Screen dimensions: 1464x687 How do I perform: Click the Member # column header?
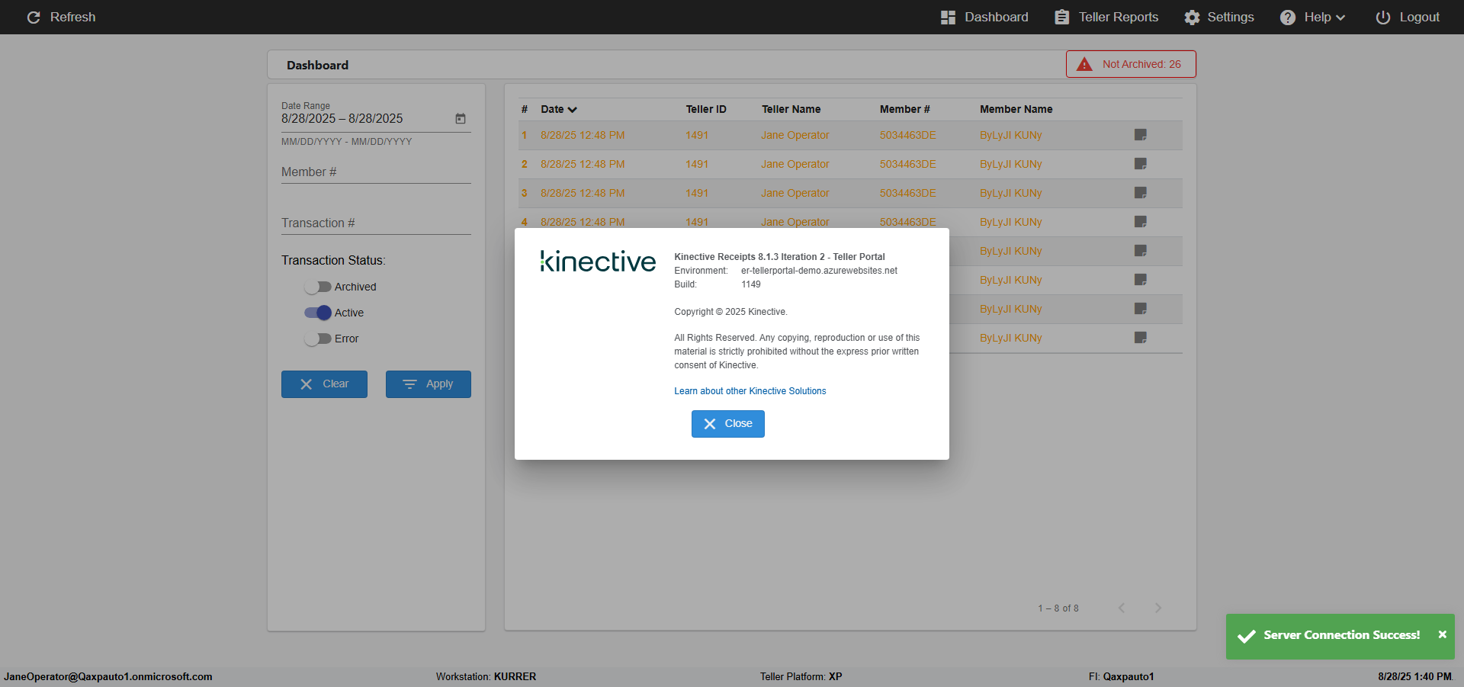[904, 109]
